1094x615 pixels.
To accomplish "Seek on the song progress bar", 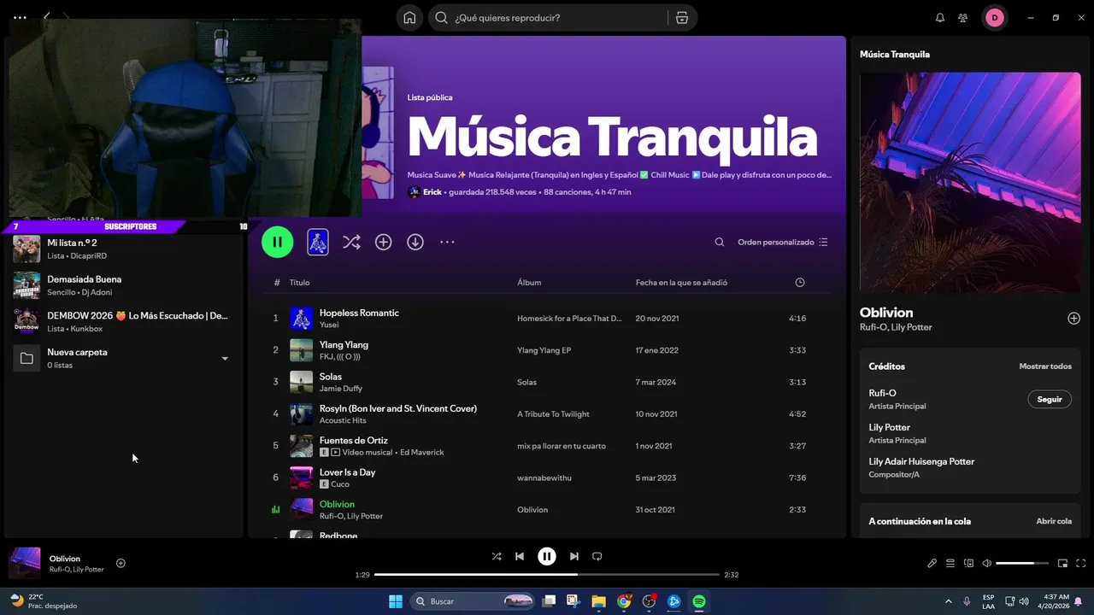I will tap(547, 575).
